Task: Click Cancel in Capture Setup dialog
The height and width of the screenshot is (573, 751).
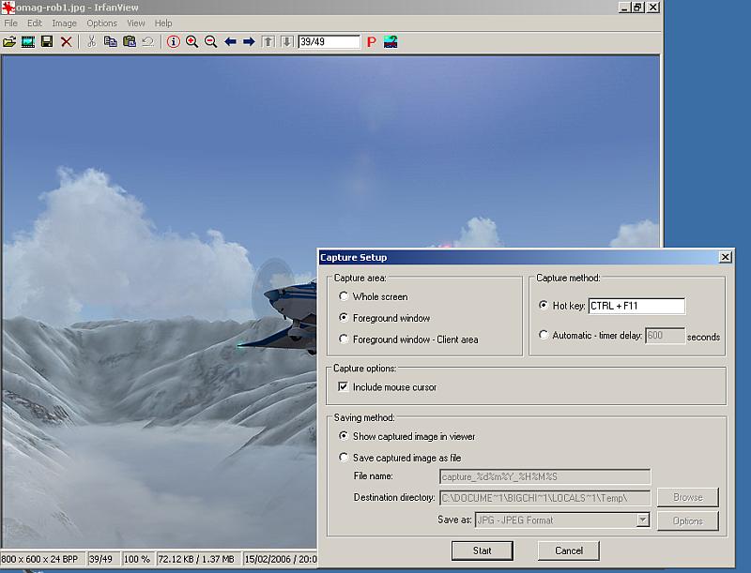Action: tap(569, 550)
